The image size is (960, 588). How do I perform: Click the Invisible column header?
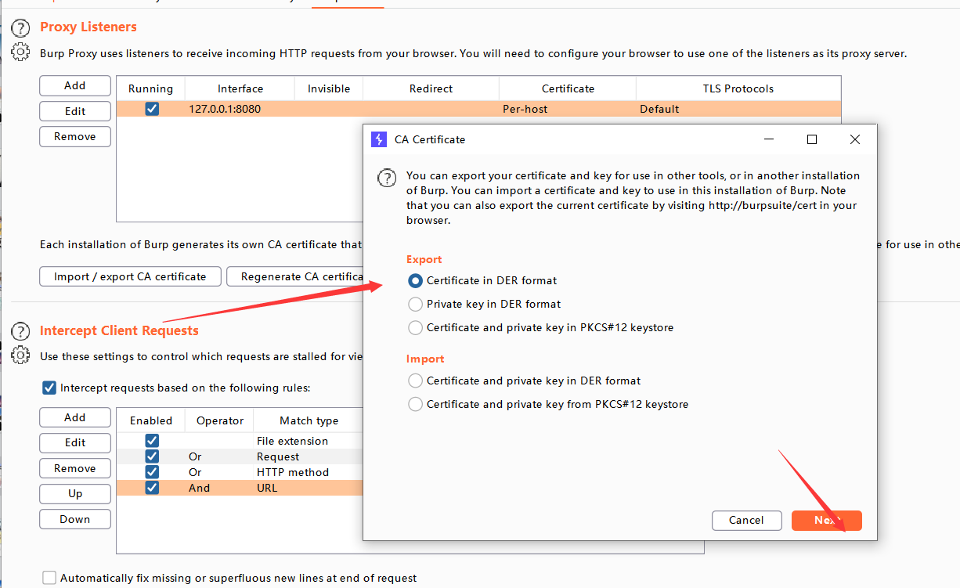tap(329, 88)
